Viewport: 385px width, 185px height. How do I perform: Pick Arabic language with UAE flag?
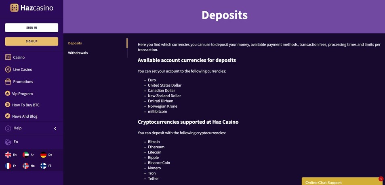[x=28, y=155]
